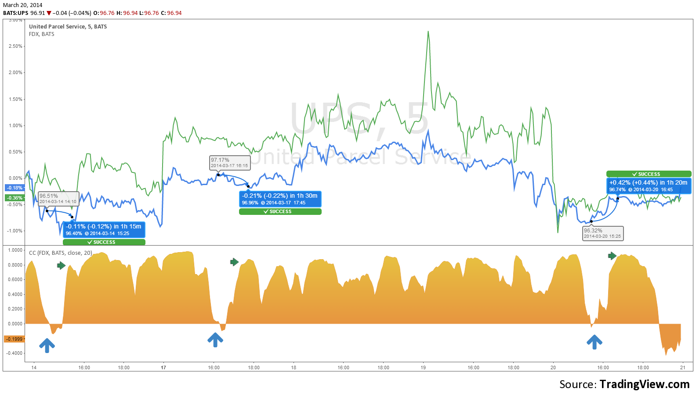Screen dimensions: 696x396
Task: Select the blue up arrow below the March 20 dip
Action: (594, 342)
